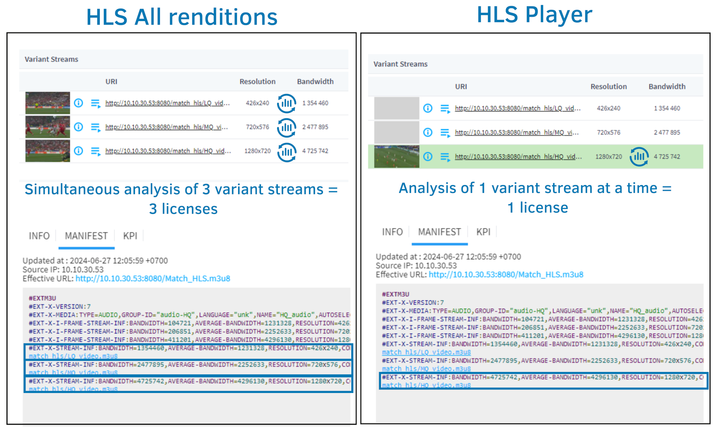Select MANIFEST tab in right panel
Viewport: 716px width, 433px height.
point(439,232)
